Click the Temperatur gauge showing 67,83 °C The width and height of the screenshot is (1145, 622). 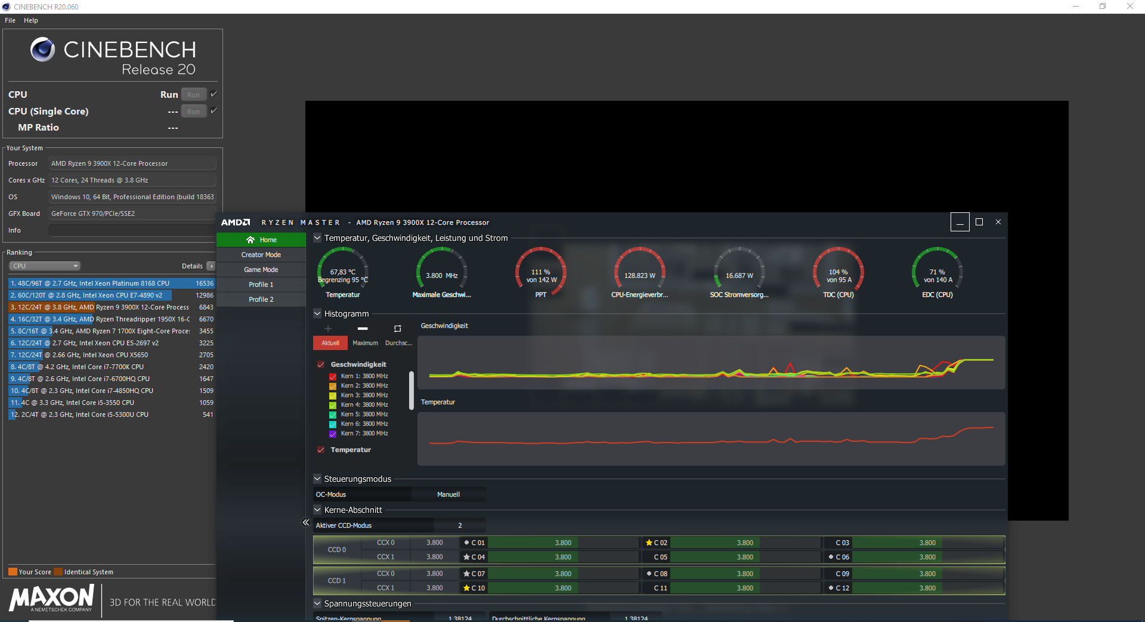click(343, 272)
